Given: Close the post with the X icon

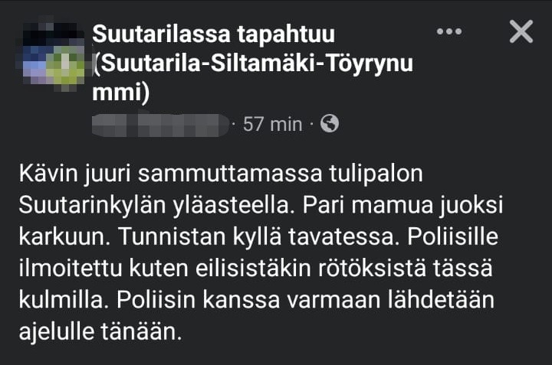Looking at the screenshot, I should coord(521,32).
